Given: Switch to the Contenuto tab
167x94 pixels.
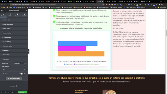Looking at the screenshot, I should [x=3, y=15].
